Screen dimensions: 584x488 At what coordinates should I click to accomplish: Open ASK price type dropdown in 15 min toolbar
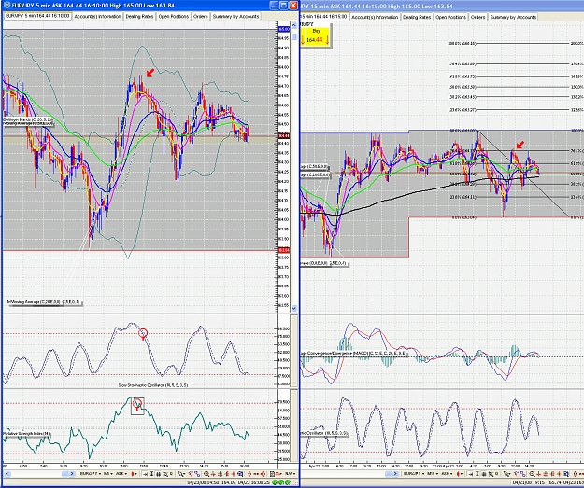pyautogui.click(x=448, y=474)
